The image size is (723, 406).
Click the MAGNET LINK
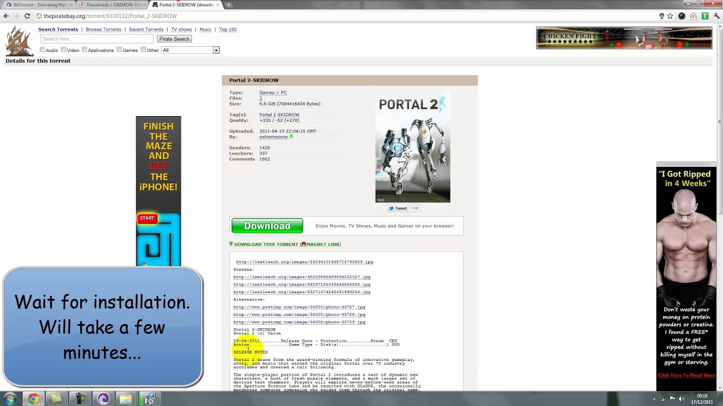pyautogui.click(x=322, y=244)
